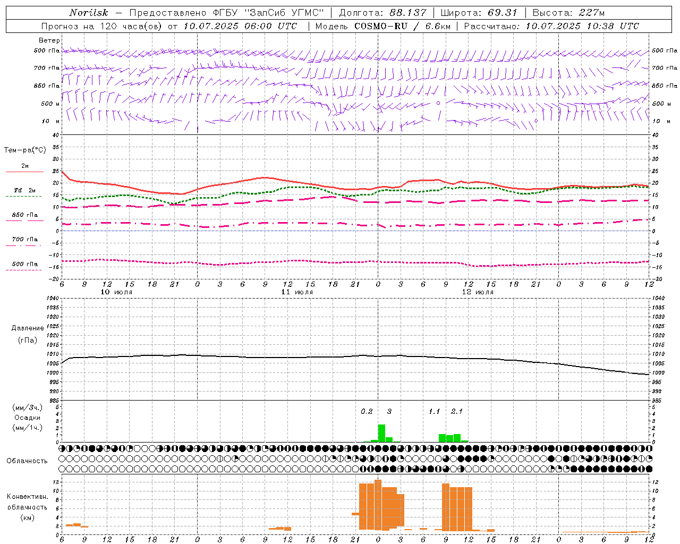Click the Ветер panel label
Viewport: 680px width, 544px height.
click(49, 40)
